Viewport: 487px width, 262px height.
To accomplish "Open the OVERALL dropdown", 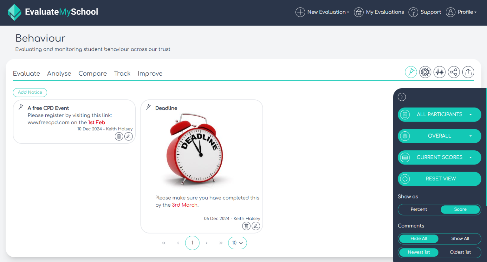I will click(439, 136).
